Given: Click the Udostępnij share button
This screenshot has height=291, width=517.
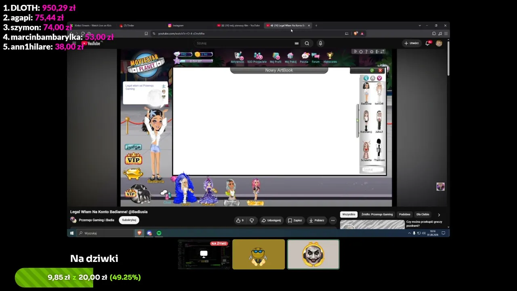Looking at the screenshot, I should [271, 220].
